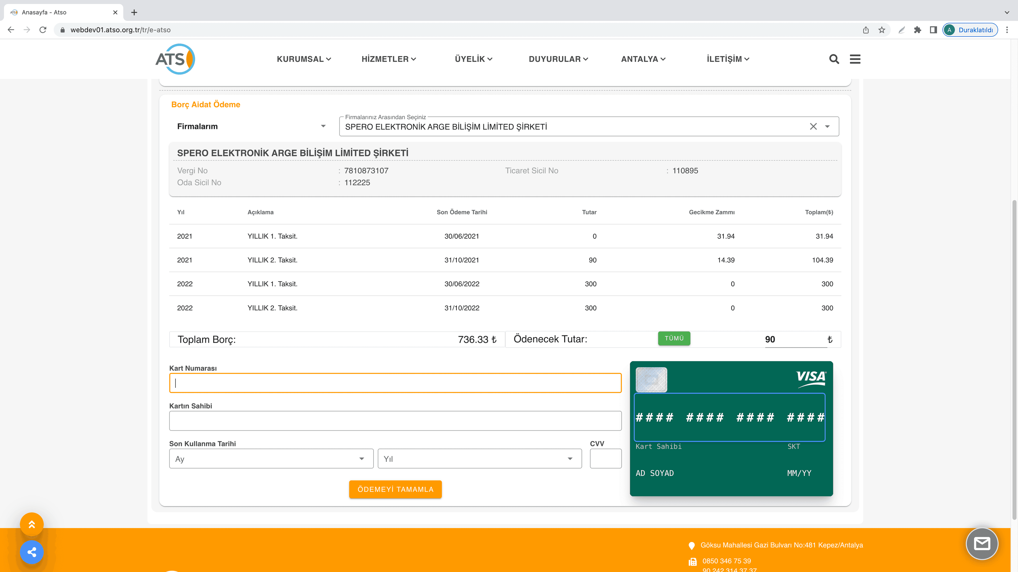Viewport: 1018px width, 572px height.
Task: Click the Duraklatıldı profile button
Action: (x=970, y=30)
